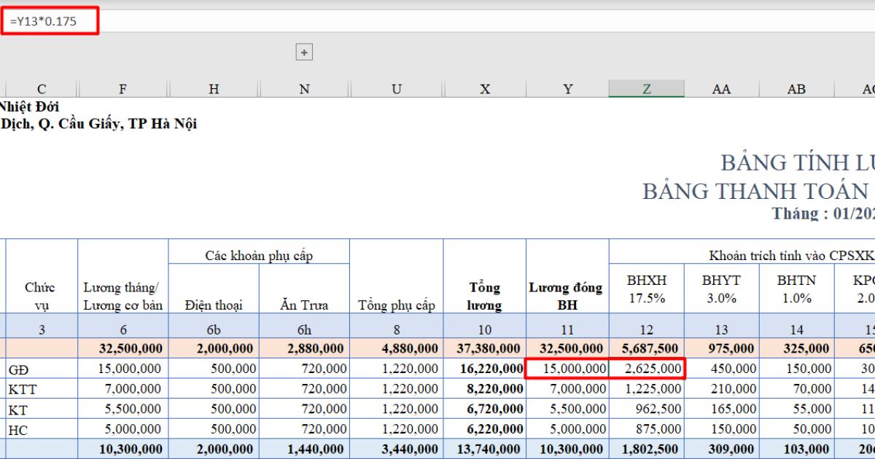Select the column Z header
The image size is (875, 459).
point(646,89)
